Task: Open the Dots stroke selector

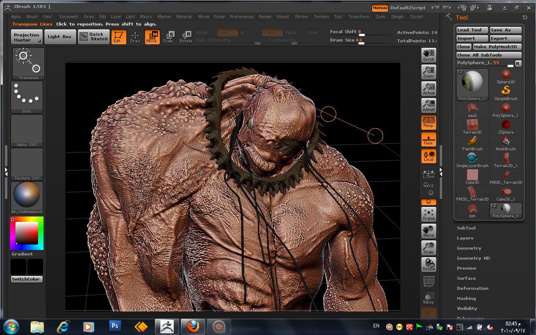Action: [27, 97]
